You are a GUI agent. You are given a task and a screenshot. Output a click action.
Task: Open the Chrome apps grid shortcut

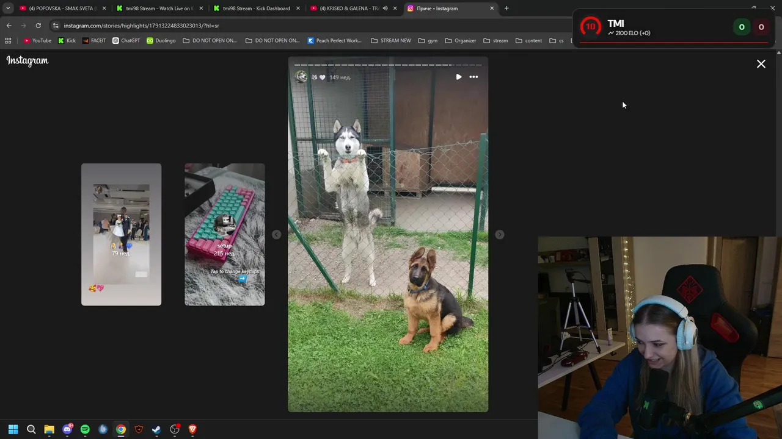8,41
